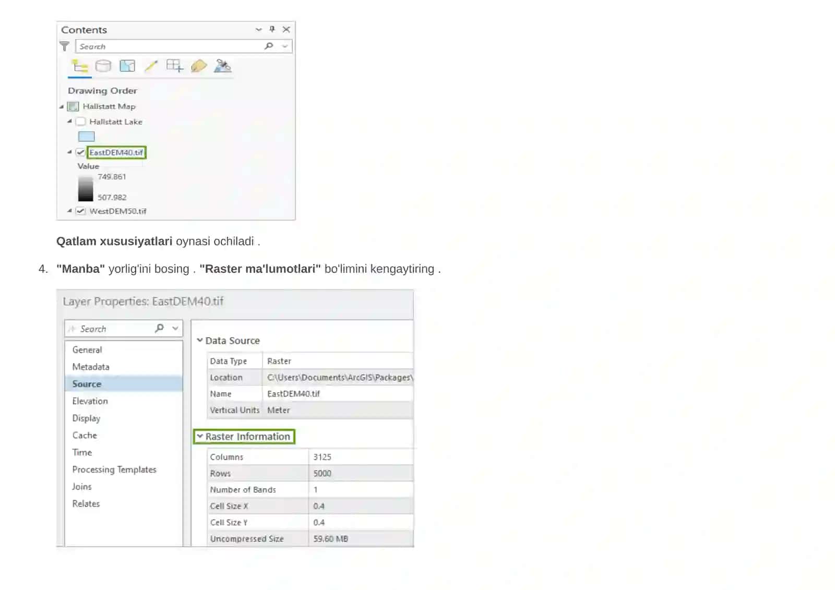Uncheck WestDEM50.tif layer visibility
The height and width of the screenshot is (590, 835).
coord(80,211)
